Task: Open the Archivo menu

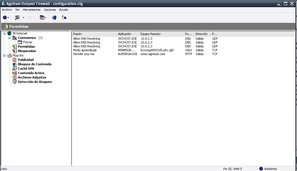Action: (x=7, y=10)
